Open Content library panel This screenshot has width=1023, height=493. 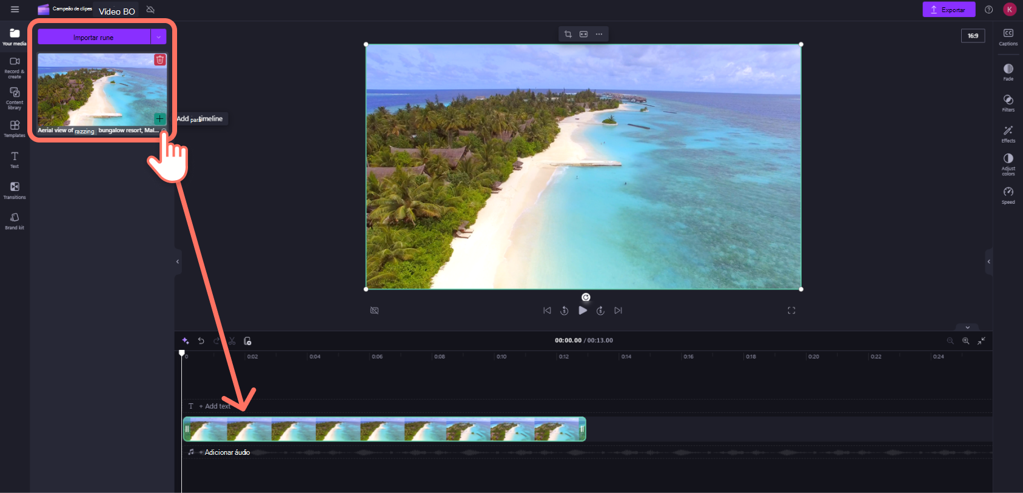tap(15, 98)
